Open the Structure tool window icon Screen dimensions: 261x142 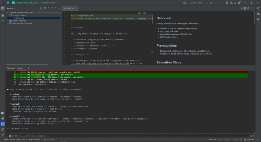coord(3,15)
